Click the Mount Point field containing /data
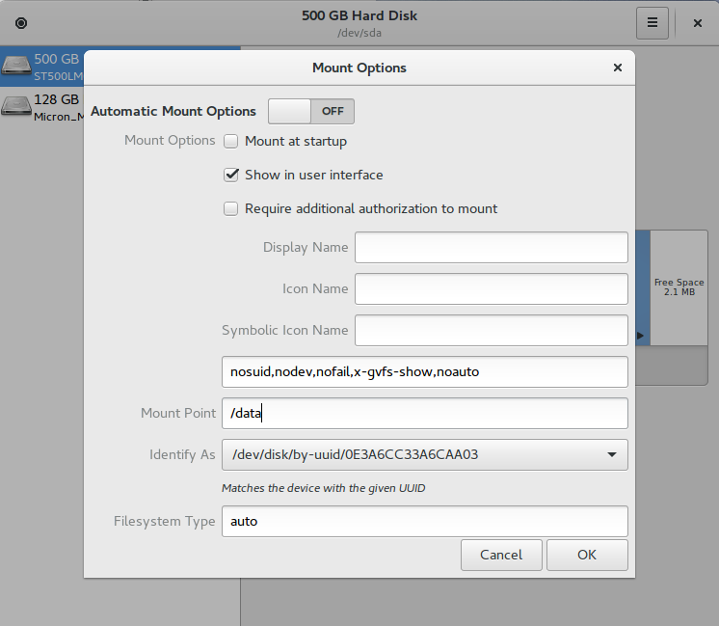This screenshot has height=626, width=719. [x=425, y=413]
